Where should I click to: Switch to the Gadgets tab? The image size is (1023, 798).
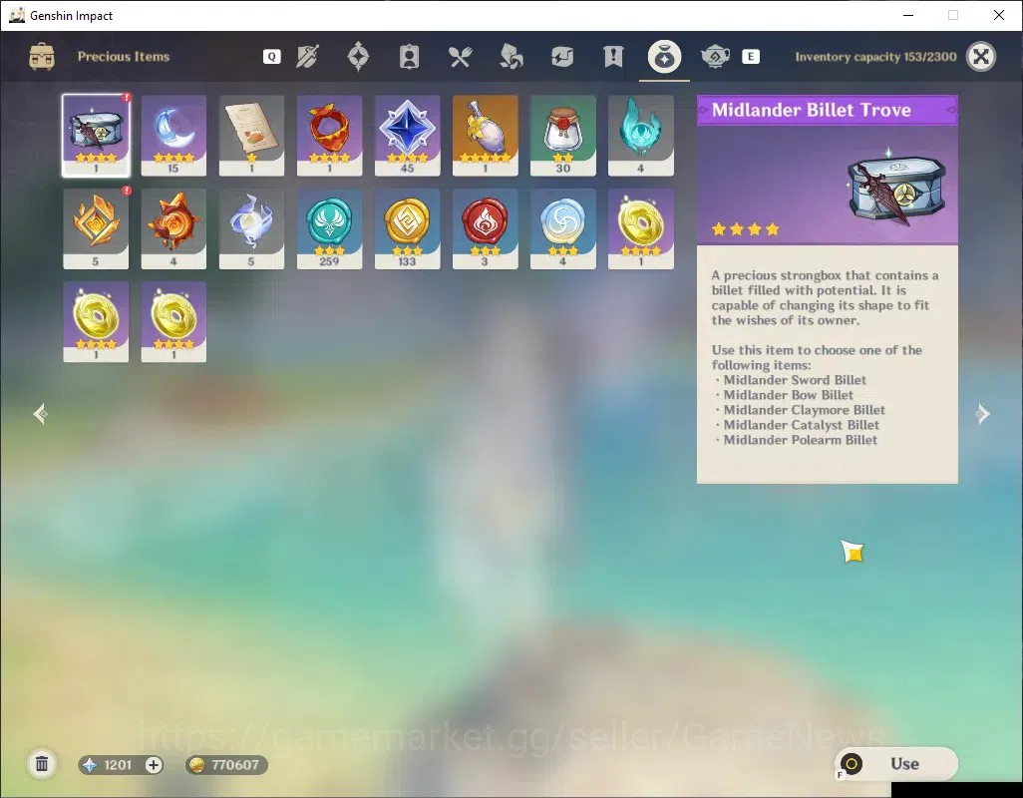pyautogui.click(x=561, y=57)
